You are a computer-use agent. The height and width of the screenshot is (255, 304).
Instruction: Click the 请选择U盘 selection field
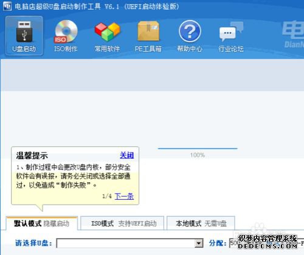[x=130, y=243]
